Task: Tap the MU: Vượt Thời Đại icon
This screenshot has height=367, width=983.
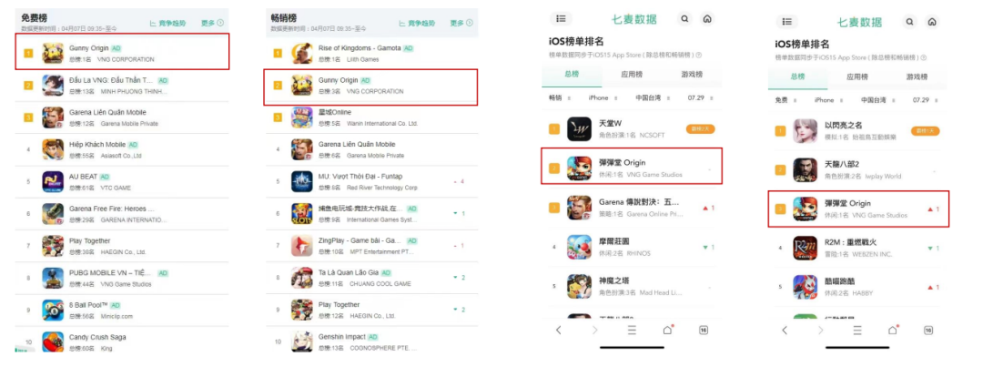Action: [301, 181]
